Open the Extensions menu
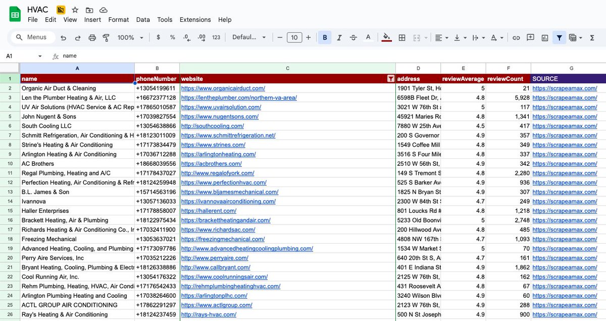 click(x=195, y=20)
